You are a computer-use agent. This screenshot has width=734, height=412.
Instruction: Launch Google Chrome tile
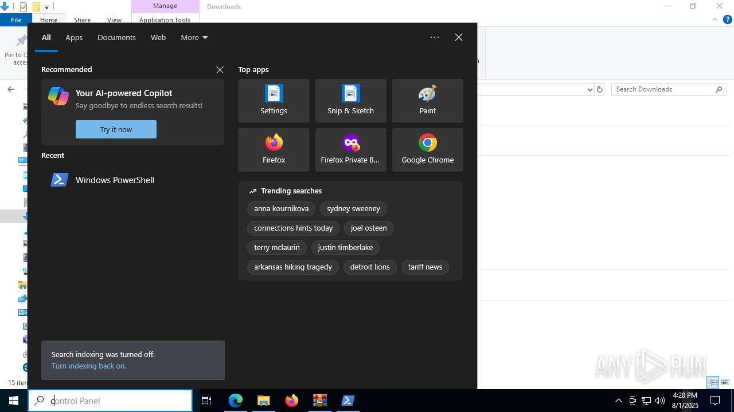click(x=427, y=150)
